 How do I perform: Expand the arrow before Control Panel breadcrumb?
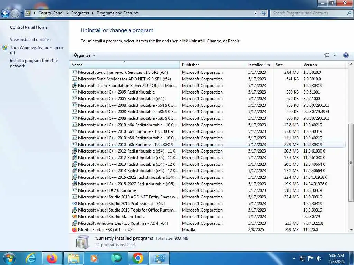[35, 13]
